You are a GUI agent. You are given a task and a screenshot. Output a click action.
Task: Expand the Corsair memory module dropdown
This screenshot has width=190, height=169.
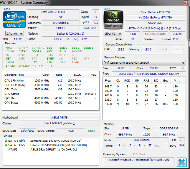(x=144, y=63)
